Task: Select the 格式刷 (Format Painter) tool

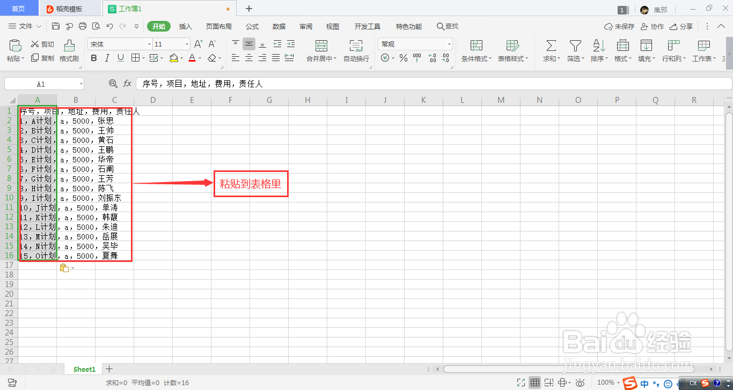Action: pyautogui.click(x=69, y=51)
